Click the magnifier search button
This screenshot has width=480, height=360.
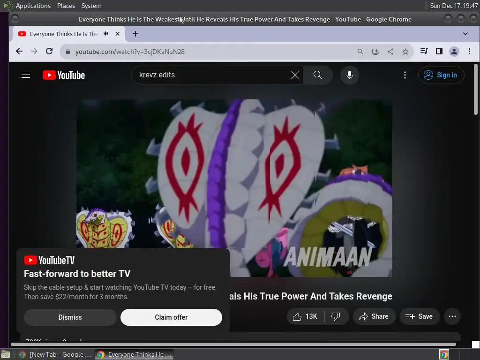(317, 75)
